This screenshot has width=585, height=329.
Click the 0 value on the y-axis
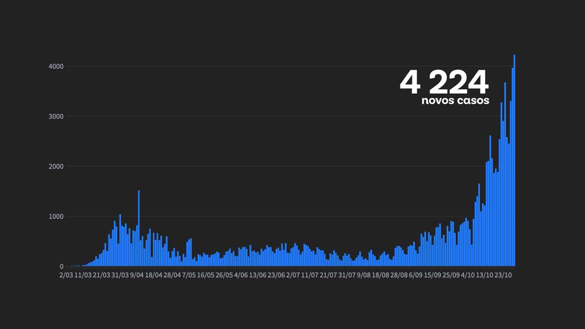61,267
